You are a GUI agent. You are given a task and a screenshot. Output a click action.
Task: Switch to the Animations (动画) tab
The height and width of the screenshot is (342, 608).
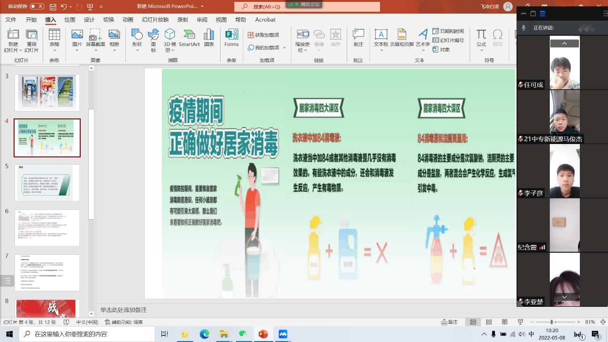pos(128,20)
